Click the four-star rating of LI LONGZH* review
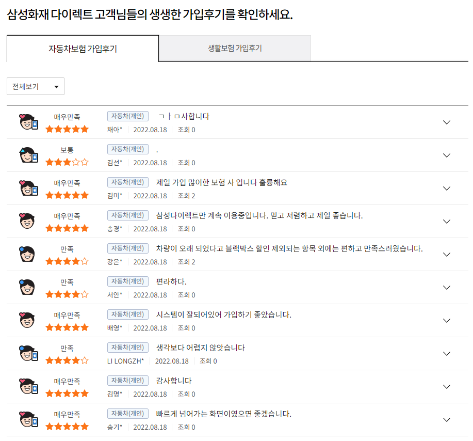 [x=67, y=360]
